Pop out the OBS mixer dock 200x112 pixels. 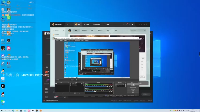tap(113, 82)
